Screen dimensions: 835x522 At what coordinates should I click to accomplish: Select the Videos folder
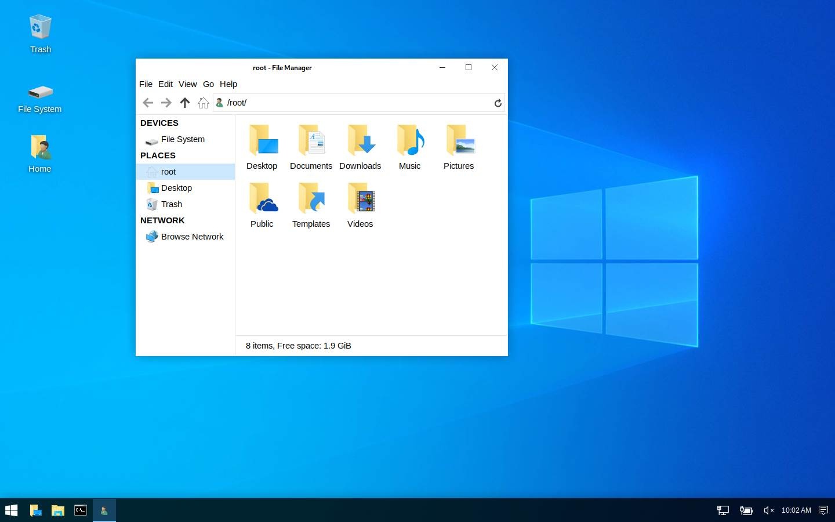(x=360, y=205)
